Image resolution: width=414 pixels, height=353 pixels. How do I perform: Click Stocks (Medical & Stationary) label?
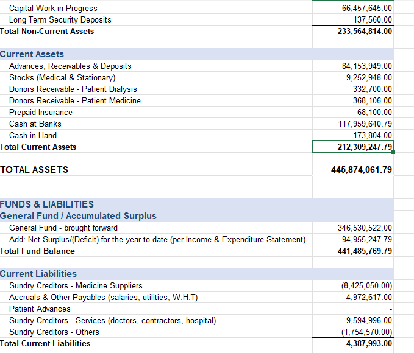(x=62, y=77)
